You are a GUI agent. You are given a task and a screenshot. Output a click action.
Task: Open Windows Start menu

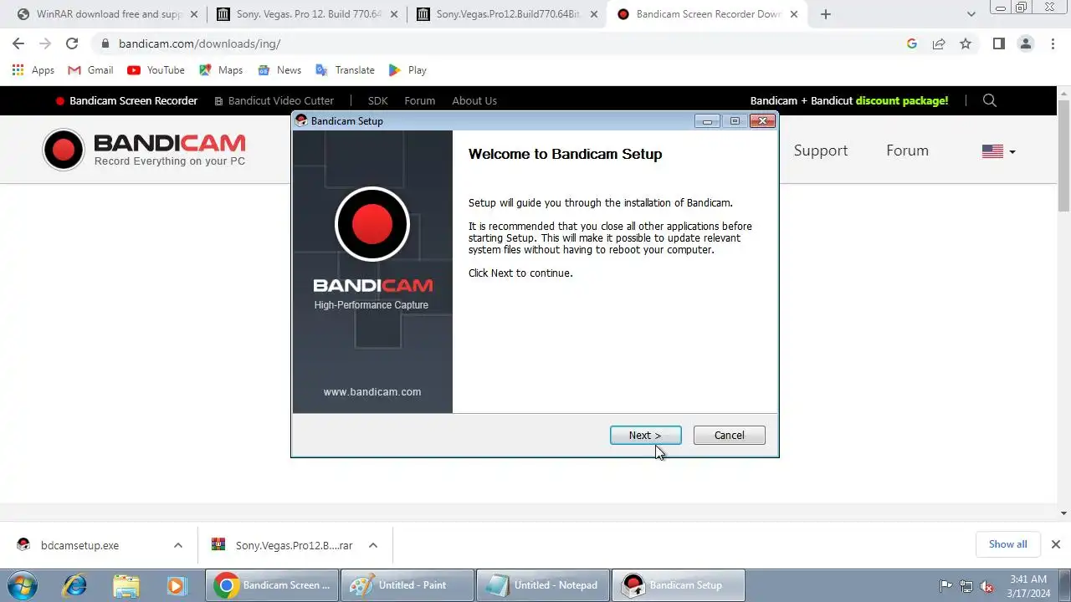point(21,585)
